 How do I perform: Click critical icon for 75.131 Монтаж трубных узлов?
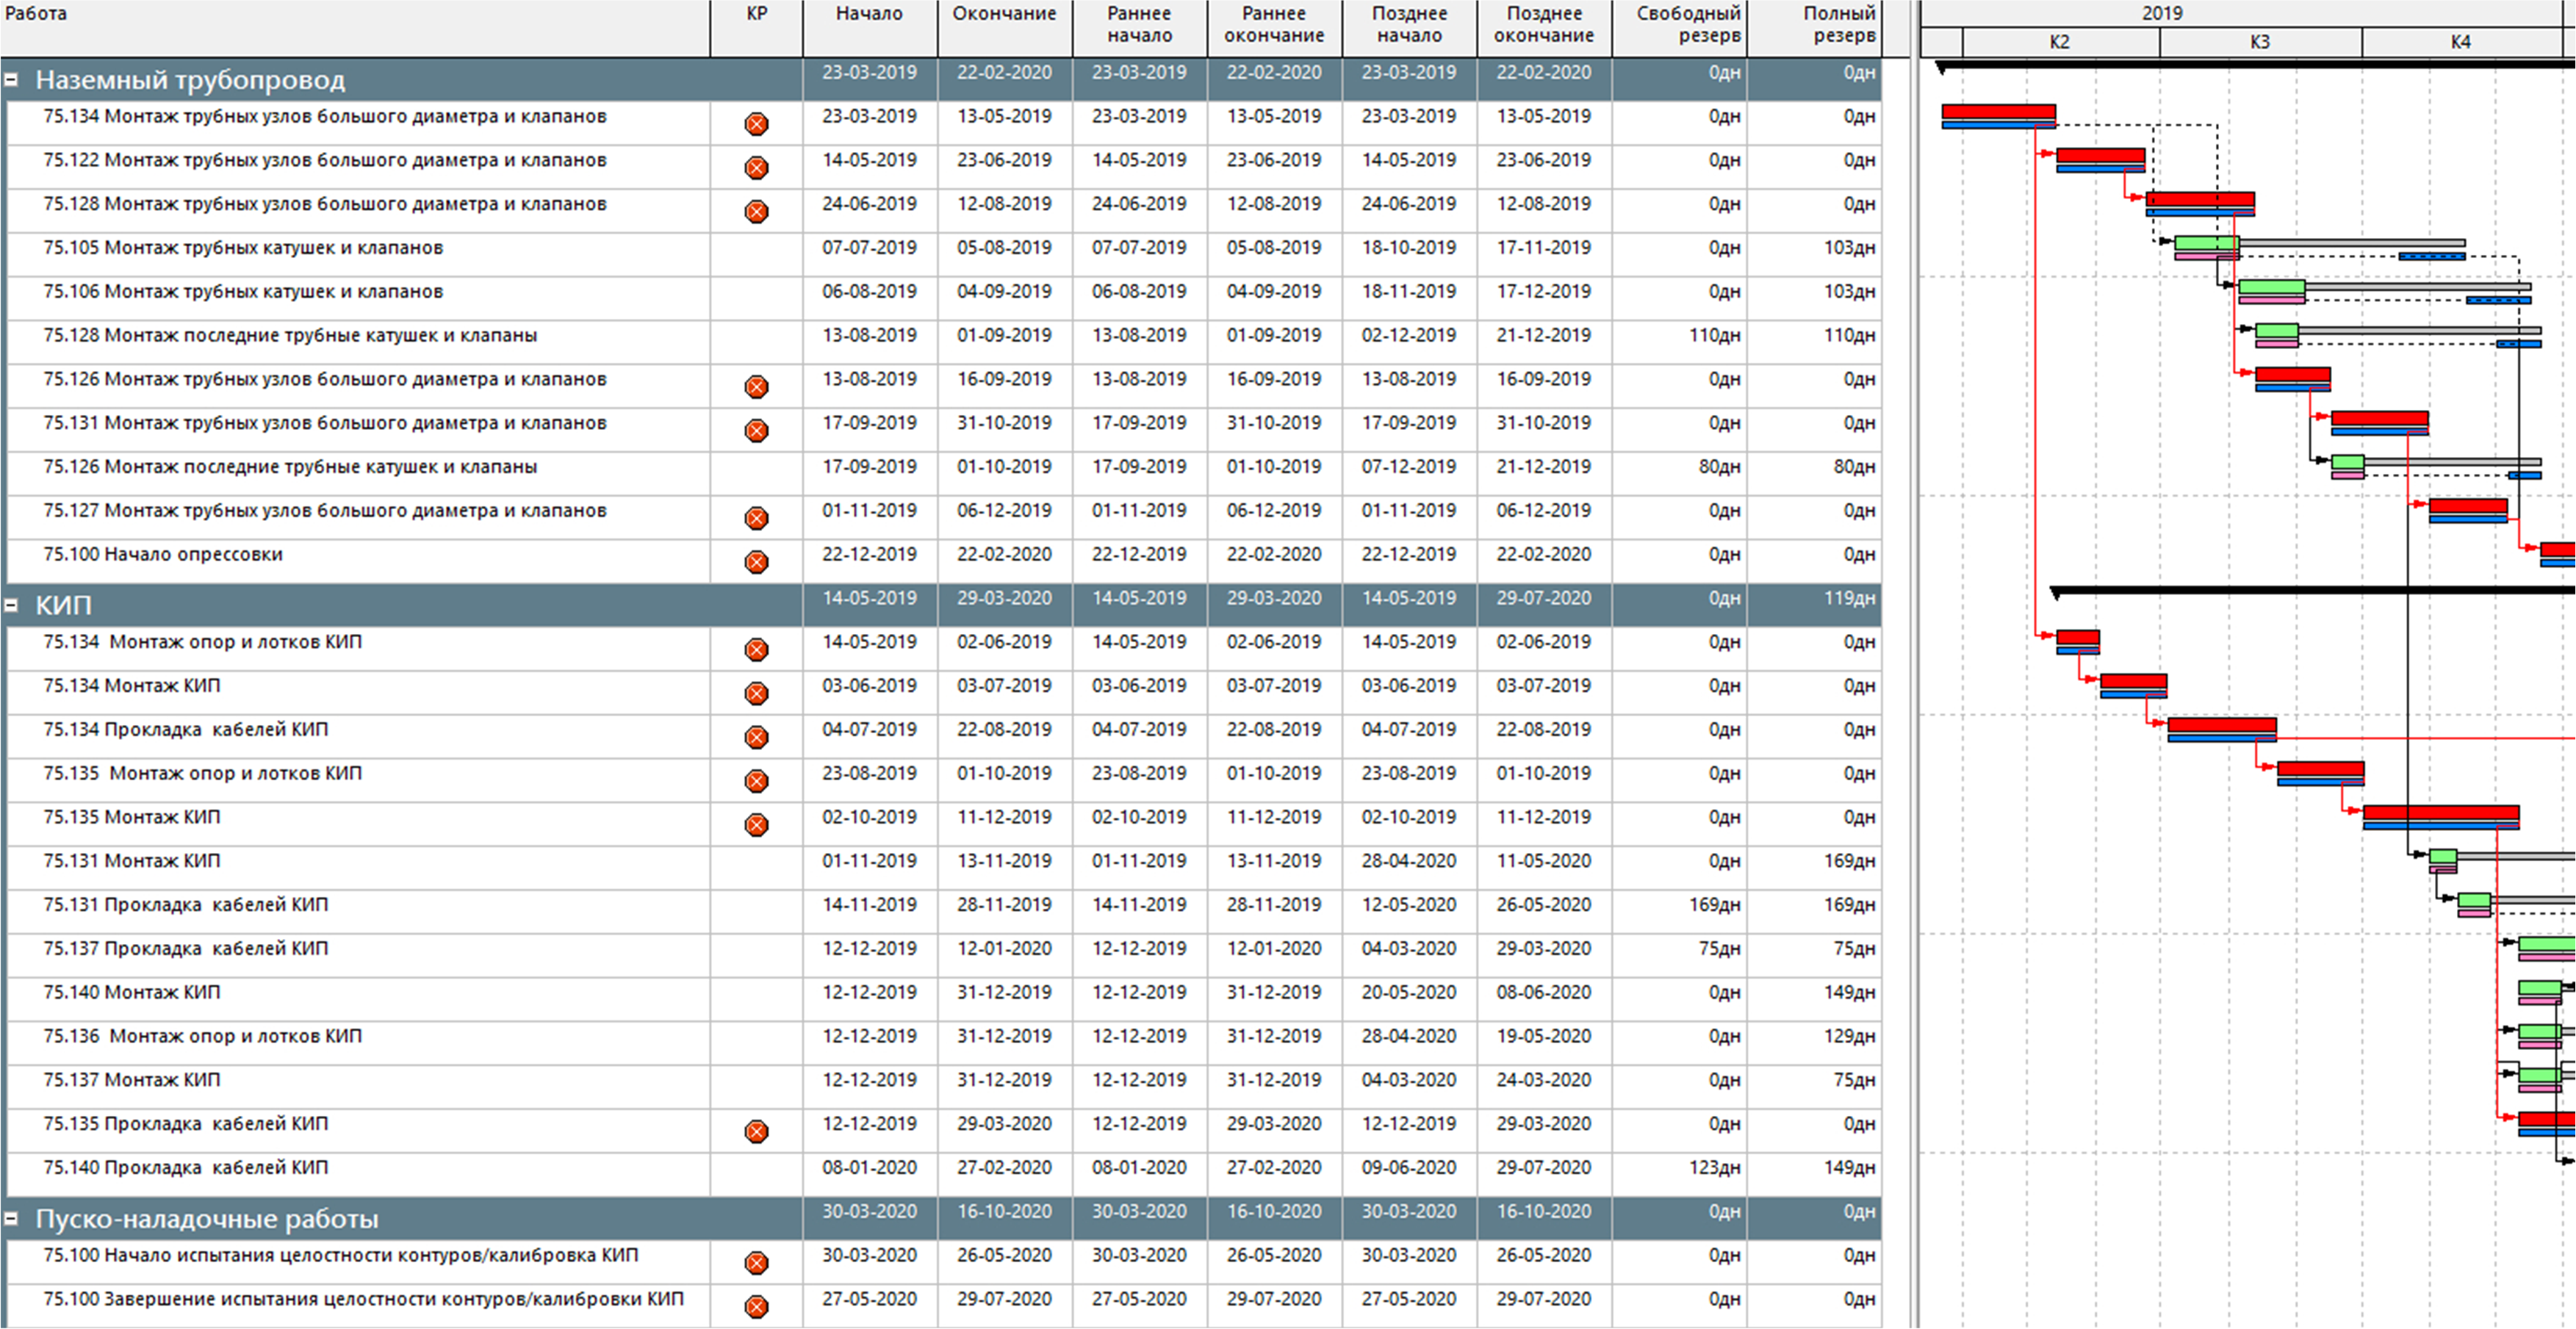pyautogui.click(x=756, y=430)
